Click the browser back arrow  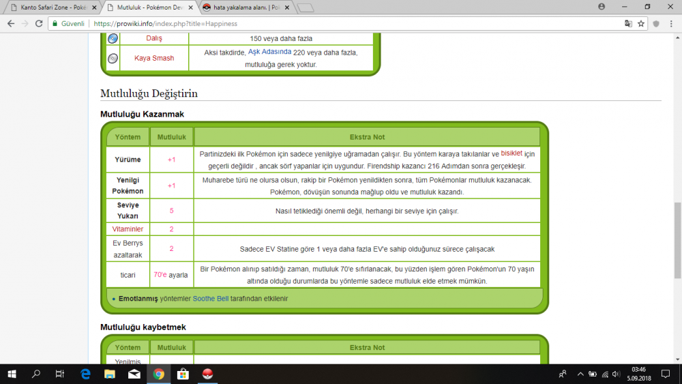(x=11, y=23)
